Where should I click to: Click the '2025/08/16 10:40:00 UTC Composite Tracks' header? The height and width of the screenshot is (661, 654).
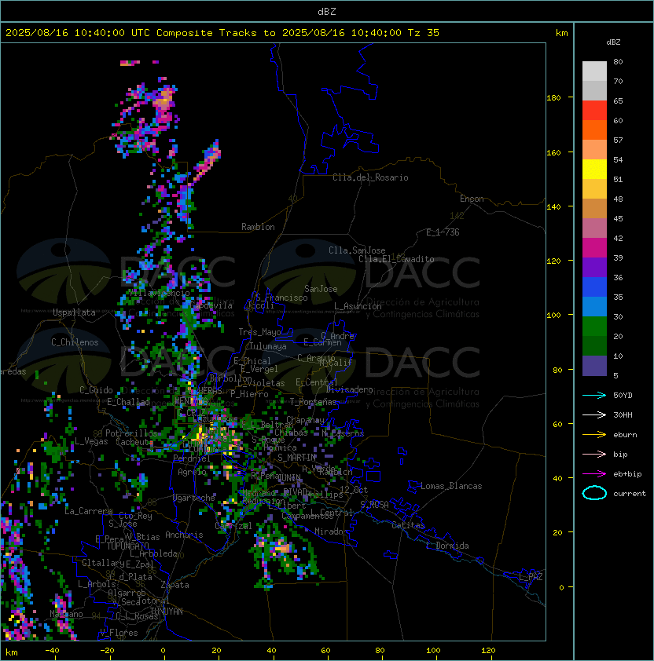(131, 33)
